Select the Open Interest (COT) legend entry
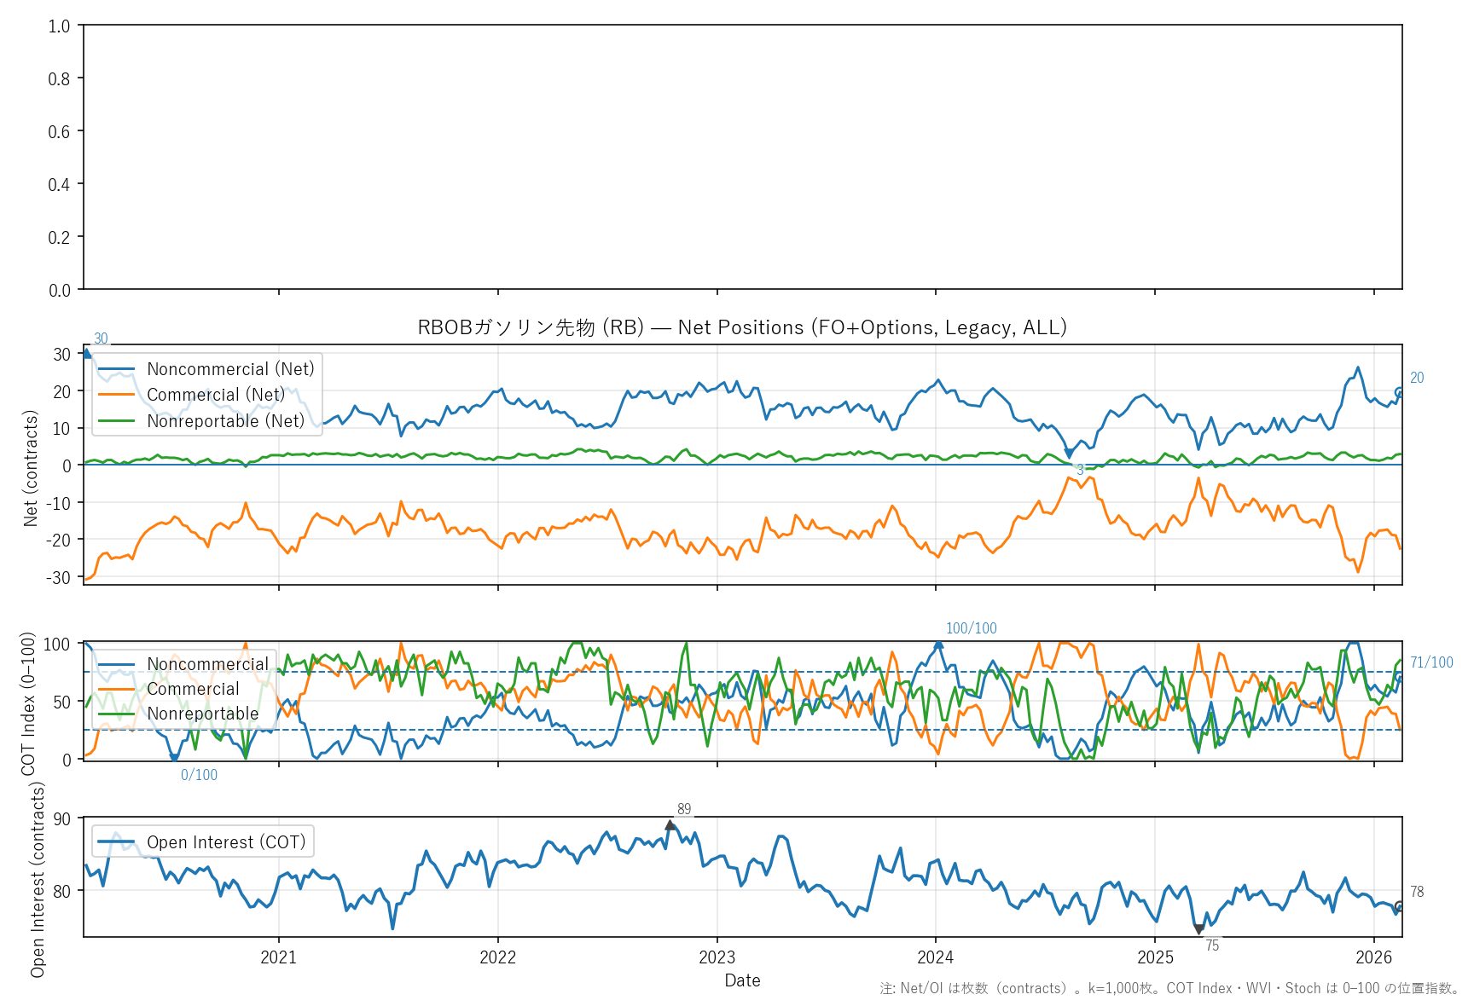1474x1006 pixels. (226, 842)
